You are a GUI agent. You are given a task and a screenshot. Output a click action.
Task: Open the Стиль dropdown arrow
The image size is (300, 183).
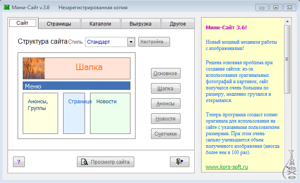[130, 42]
